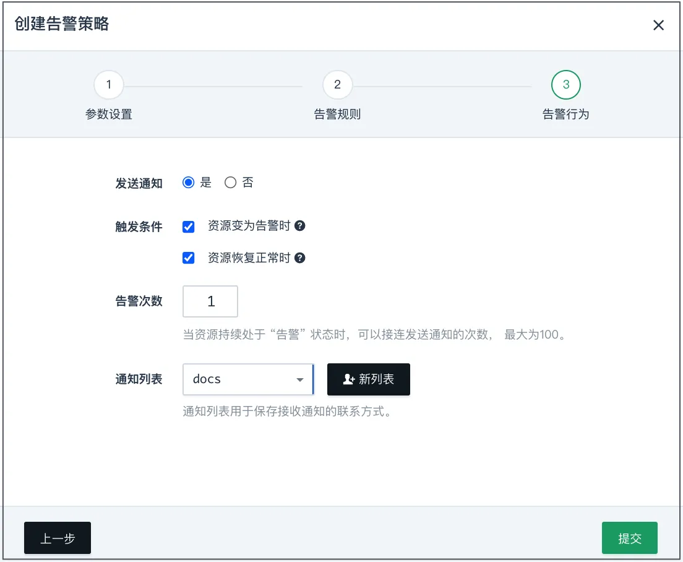Select step 3 告警行为 circle
Screen dimensions: 683x562
[566, 85]
